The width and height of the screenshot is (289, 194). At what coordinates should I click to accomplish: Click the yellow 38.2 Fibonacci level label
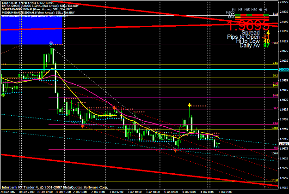pyautogui.click(x=276, y=76)
